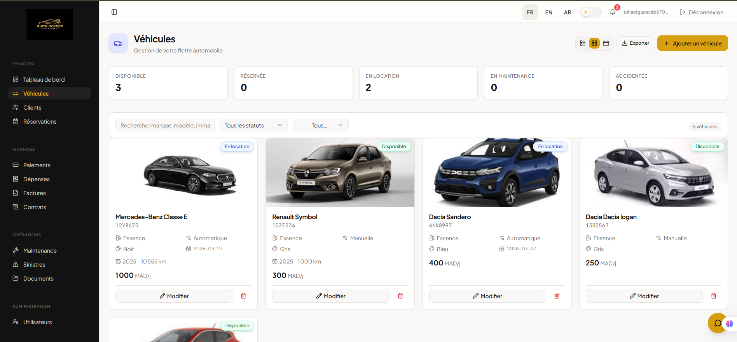This screenshot has width=737, height=342.
Task: Click Ajouter un véhicule button
Action: point(692,43)
